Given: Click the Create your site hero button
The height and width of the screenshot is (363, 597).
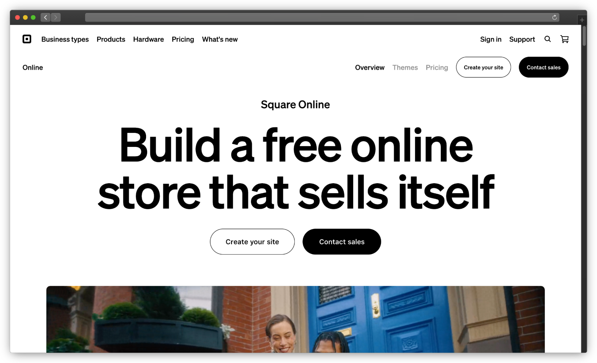Looking at the screenshot, I should click(252, 242).
